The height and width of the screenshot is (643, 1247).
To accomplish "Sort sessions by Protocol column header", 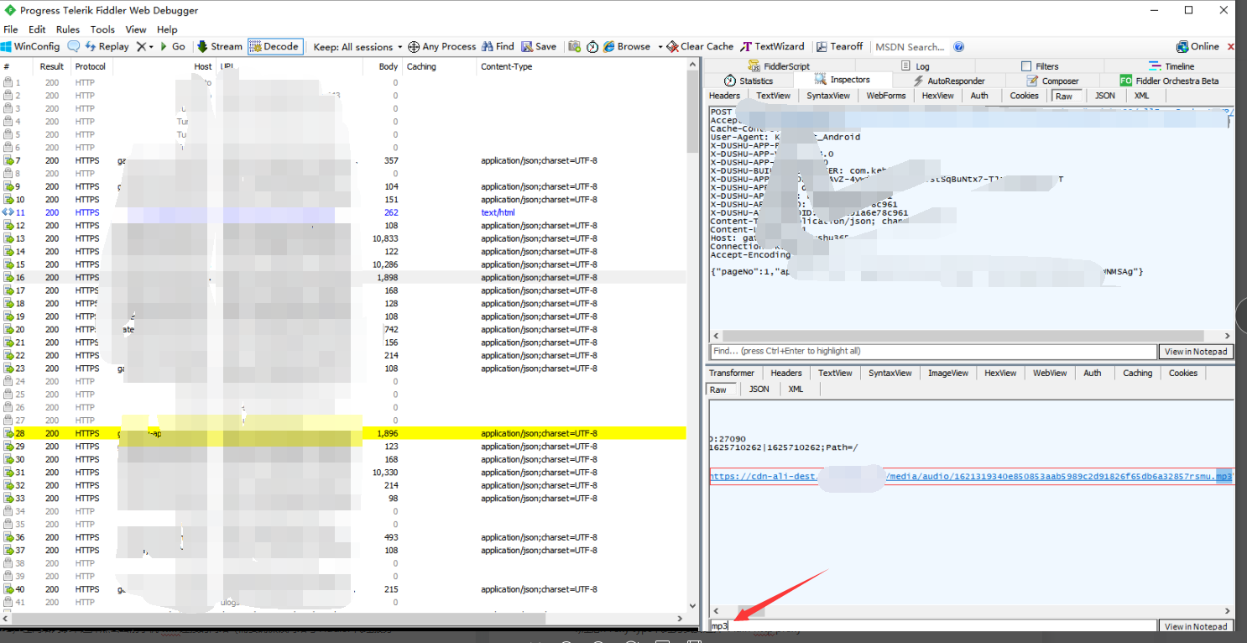I will (91, 66).
